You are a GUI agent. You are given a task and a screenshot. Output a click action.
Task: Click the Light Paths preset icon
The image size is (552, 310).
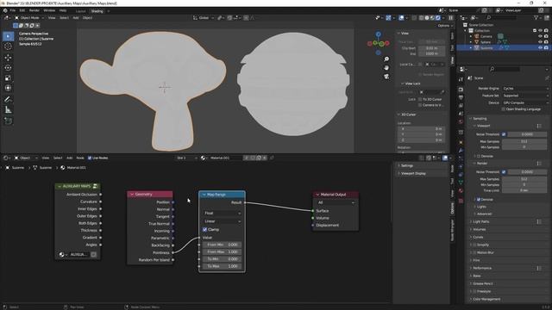click(x=539, y=222)
